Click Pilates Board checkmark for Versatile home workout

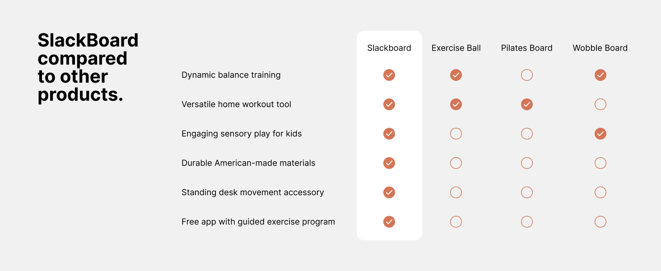tap(527, 104)
